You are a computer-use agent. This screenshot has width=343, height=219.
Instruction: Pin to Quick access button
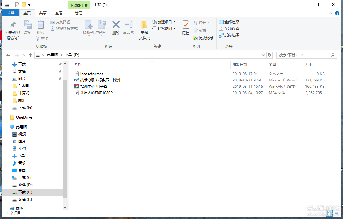13,30
